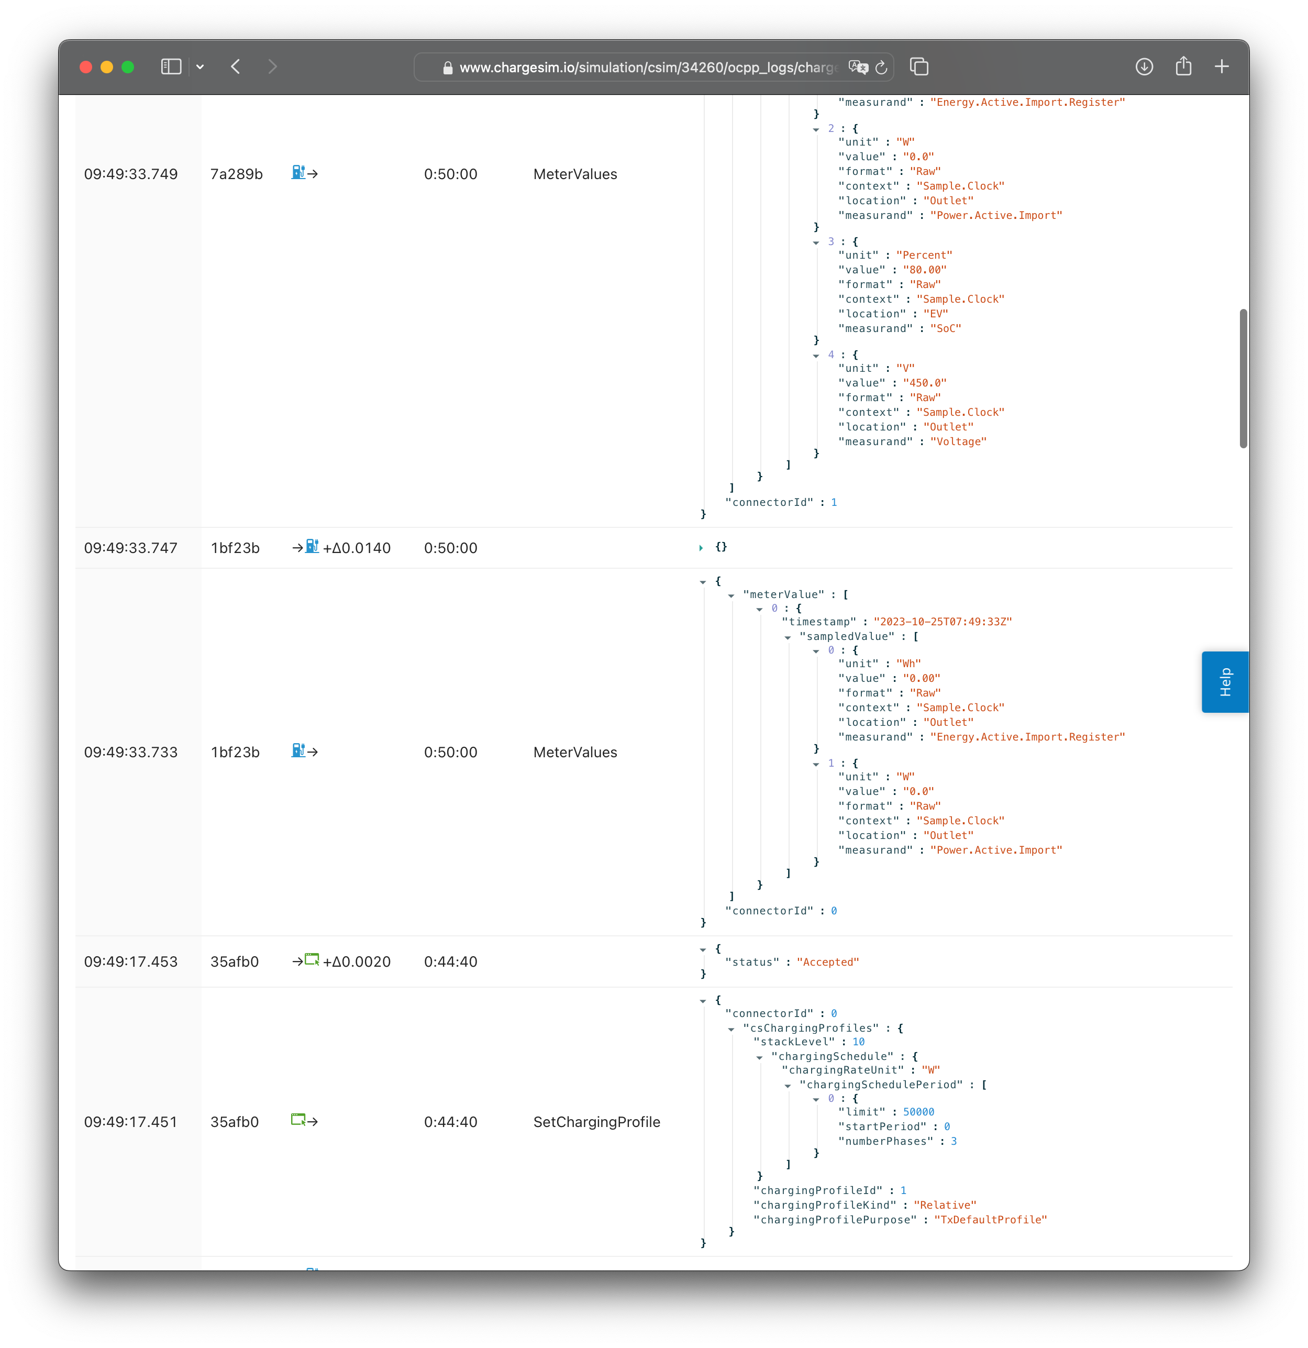The width and height of the screenshot is (1308, 1348).
Task: Collapse the "chargingSchedulePeriod" array
Action: (788, 1086)
